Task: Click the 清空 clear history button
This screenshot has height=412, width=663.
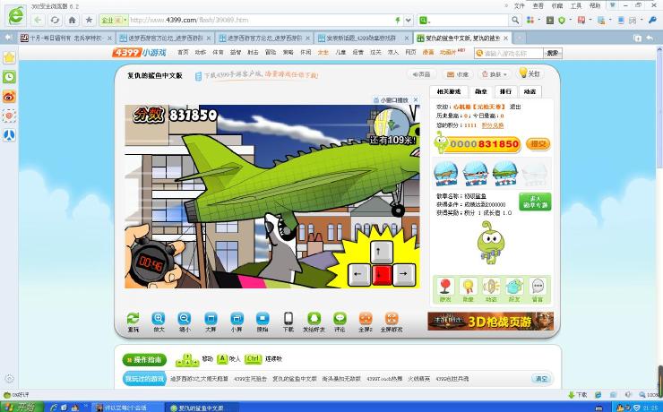Action: 542,379
